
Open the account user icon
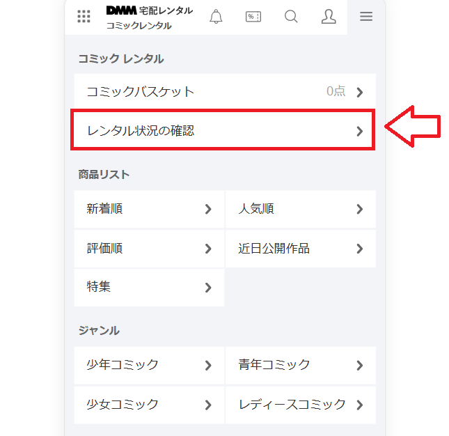tap(329, 16)
